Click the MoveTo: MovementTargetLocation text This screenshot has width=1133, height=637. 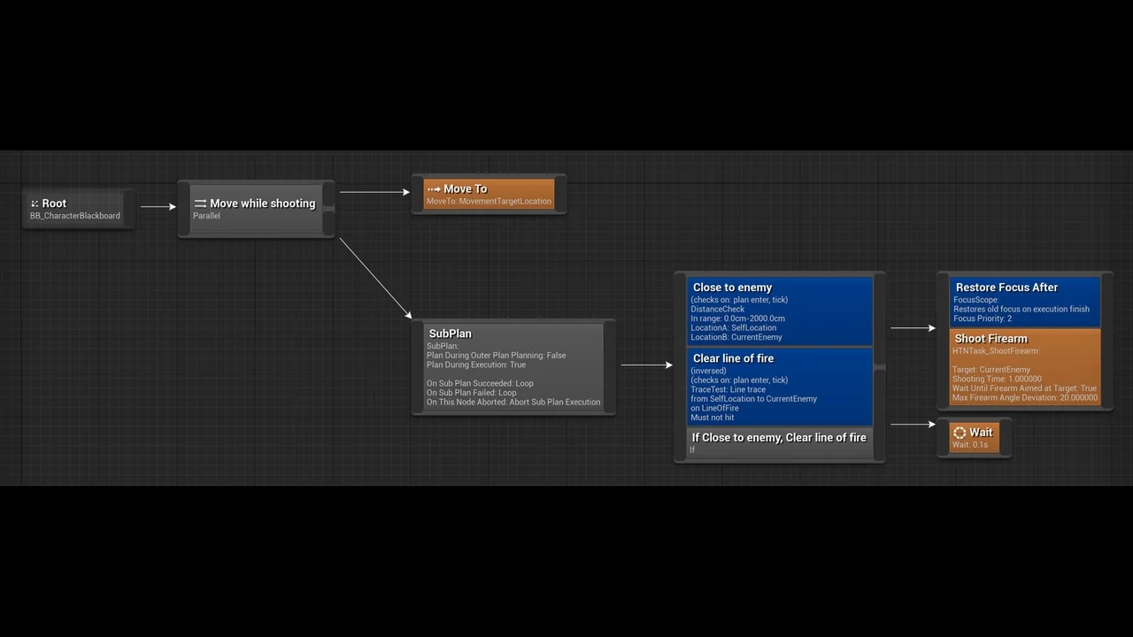pyautogui.click(x=489, y=202)
